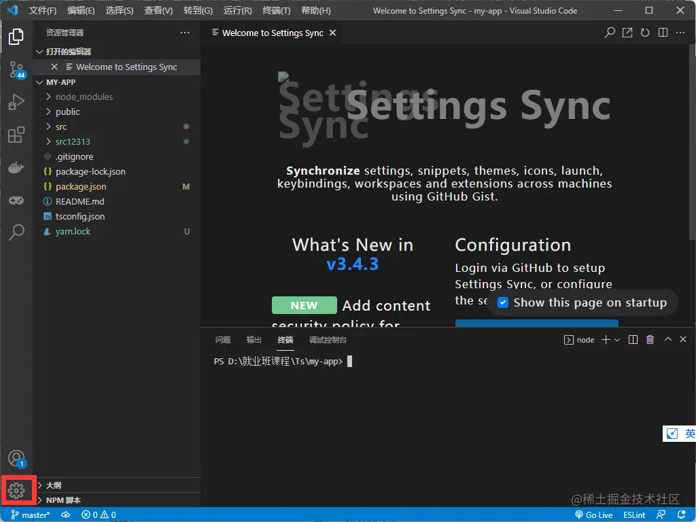Kill terminal with trash icon

(650, 340)
